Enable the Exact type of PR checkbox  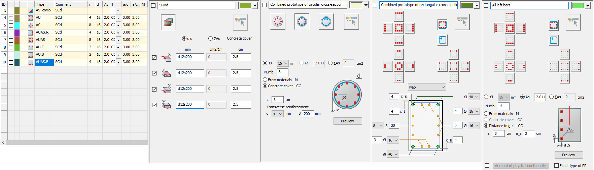pos(556,166)
